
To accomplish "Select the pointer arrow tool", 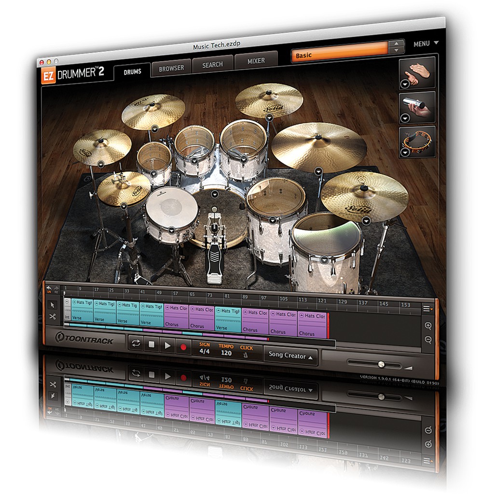I will (x=53, y=305).
